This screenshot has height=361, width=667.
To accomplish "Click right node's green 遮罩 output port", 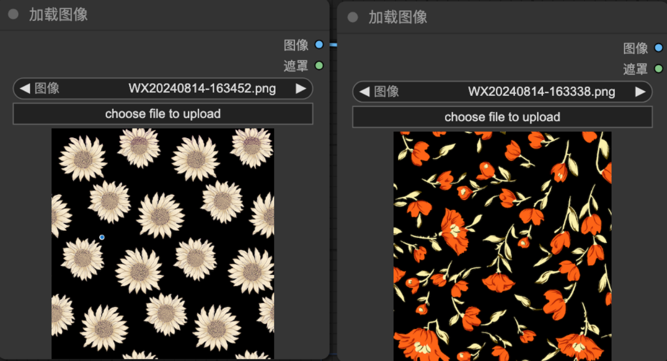I will coord(659,69).
